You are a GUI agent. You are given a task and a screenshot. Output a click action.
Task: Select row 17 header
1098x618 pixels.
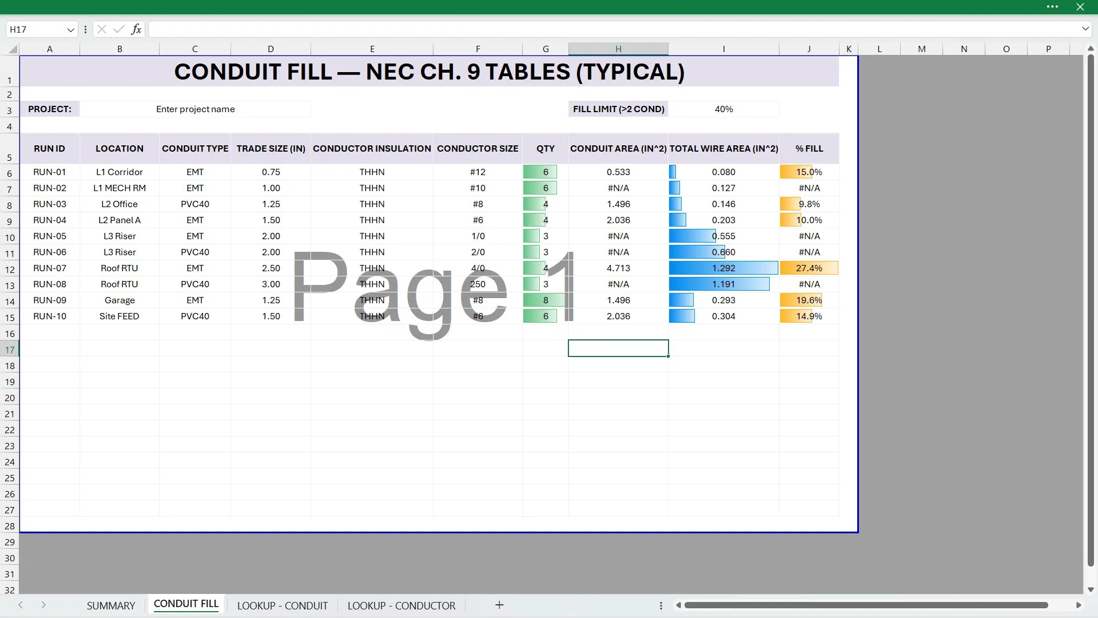(10, 350)
